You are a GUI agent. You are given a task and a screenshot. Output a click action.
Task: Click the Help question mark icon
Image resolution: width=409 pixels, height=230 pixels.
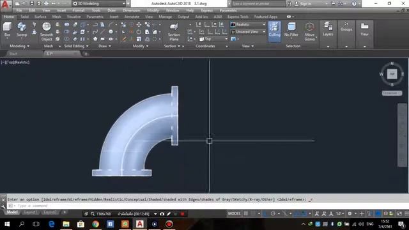tap(354, 4)
